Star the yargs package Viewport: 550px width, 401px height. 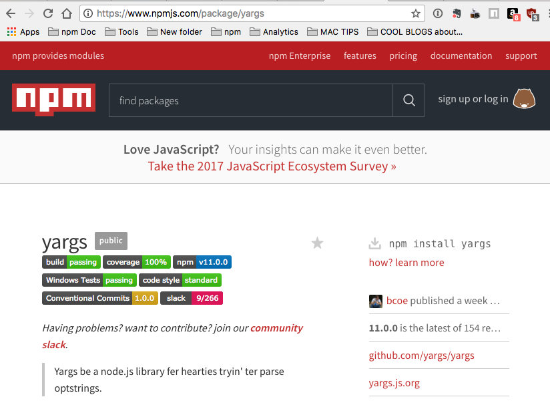pyautogui.click(x=317, y=243)
